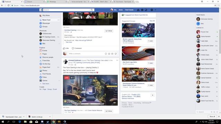
Task: Open Find Friends in the header
Action: coord(129,10)
